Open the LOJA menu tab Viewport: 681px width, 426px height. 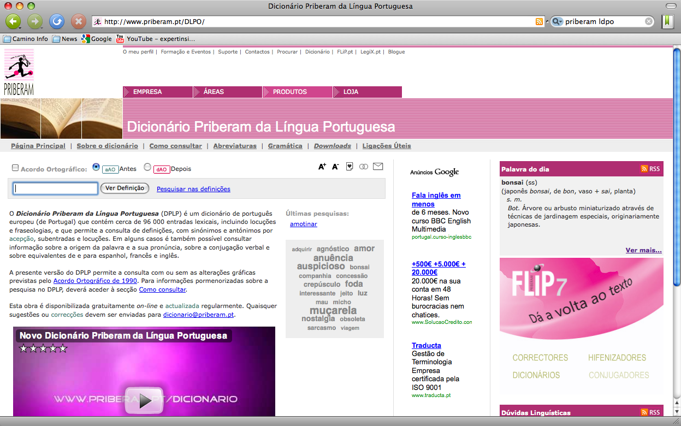pyautogui.click(x=368, y=92)
